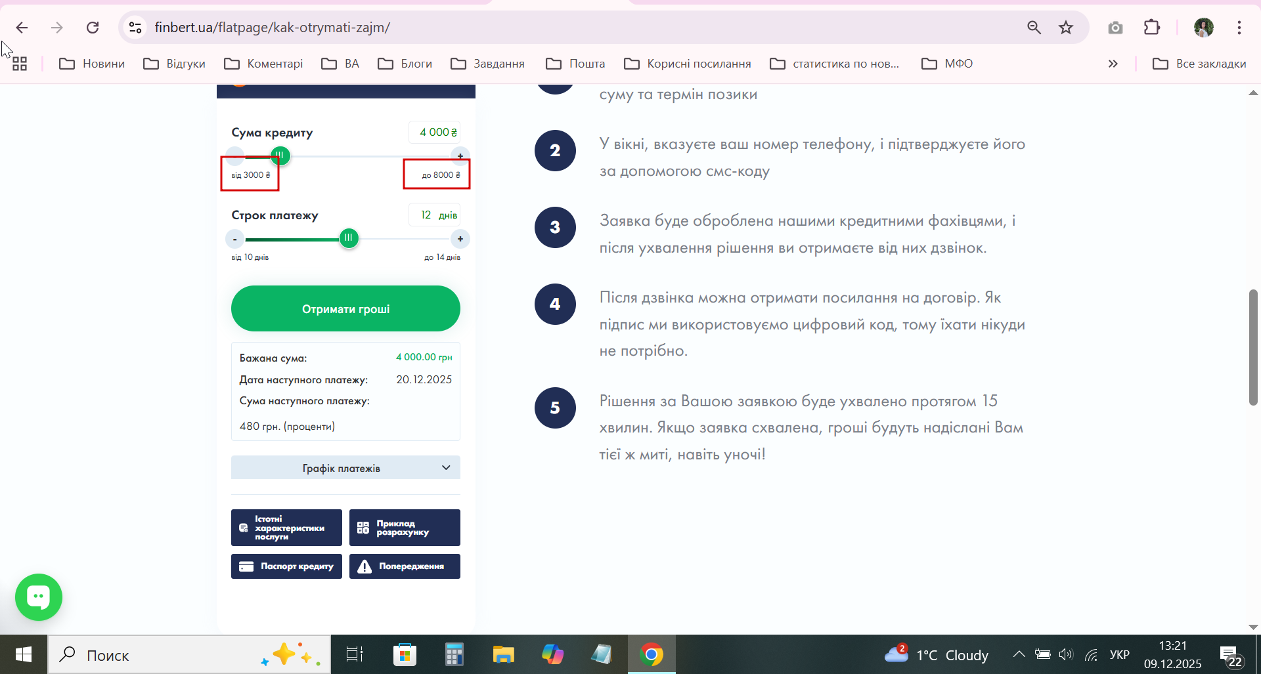The width and height of the screenshot is (1261, 674).
Task: Open the Попередження warning button
Action: [x=405, y=566]
